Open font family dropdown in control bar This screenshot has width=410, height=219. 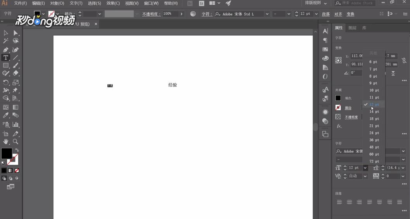[x=267, y=14]
